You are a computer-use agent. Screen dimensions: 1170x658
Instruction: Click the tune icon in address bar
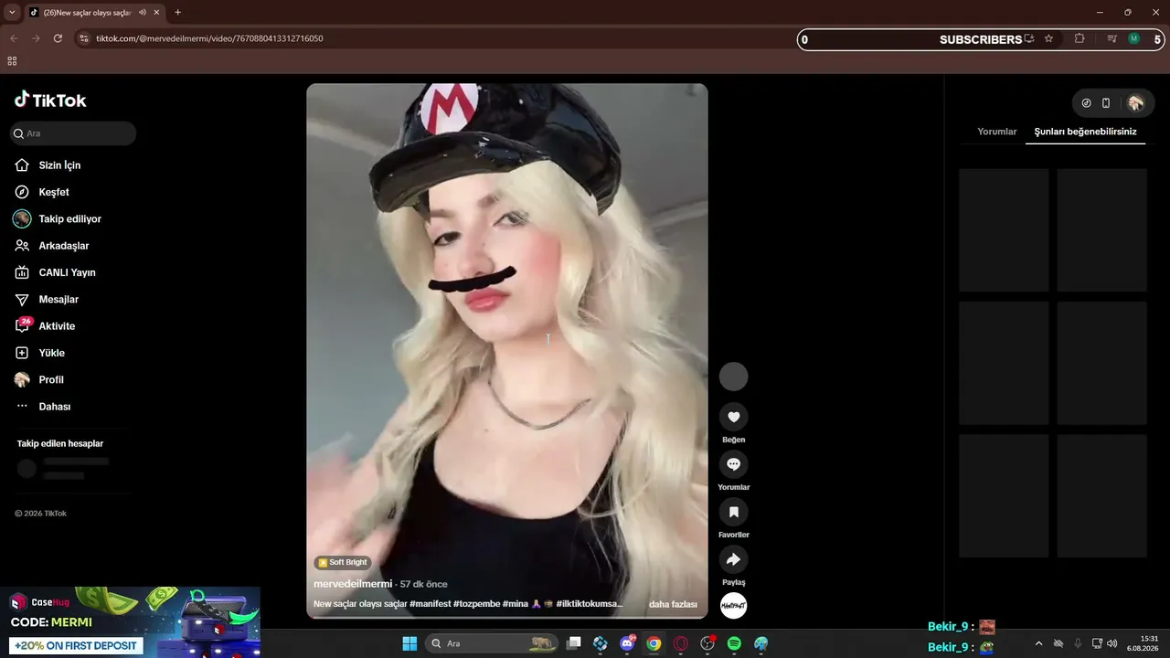coord(83,38)
